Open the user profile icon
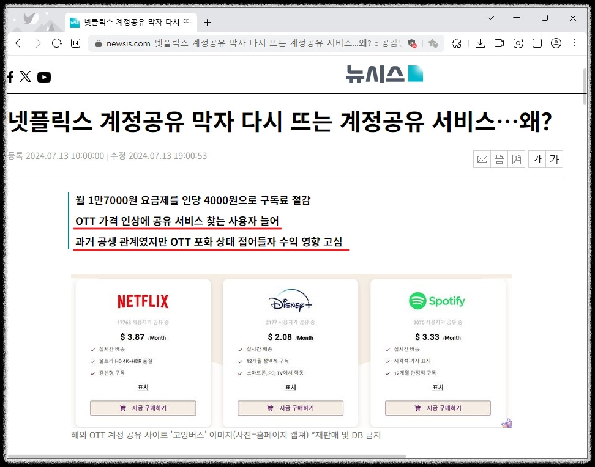595x467 pixels. pos(556,43)
